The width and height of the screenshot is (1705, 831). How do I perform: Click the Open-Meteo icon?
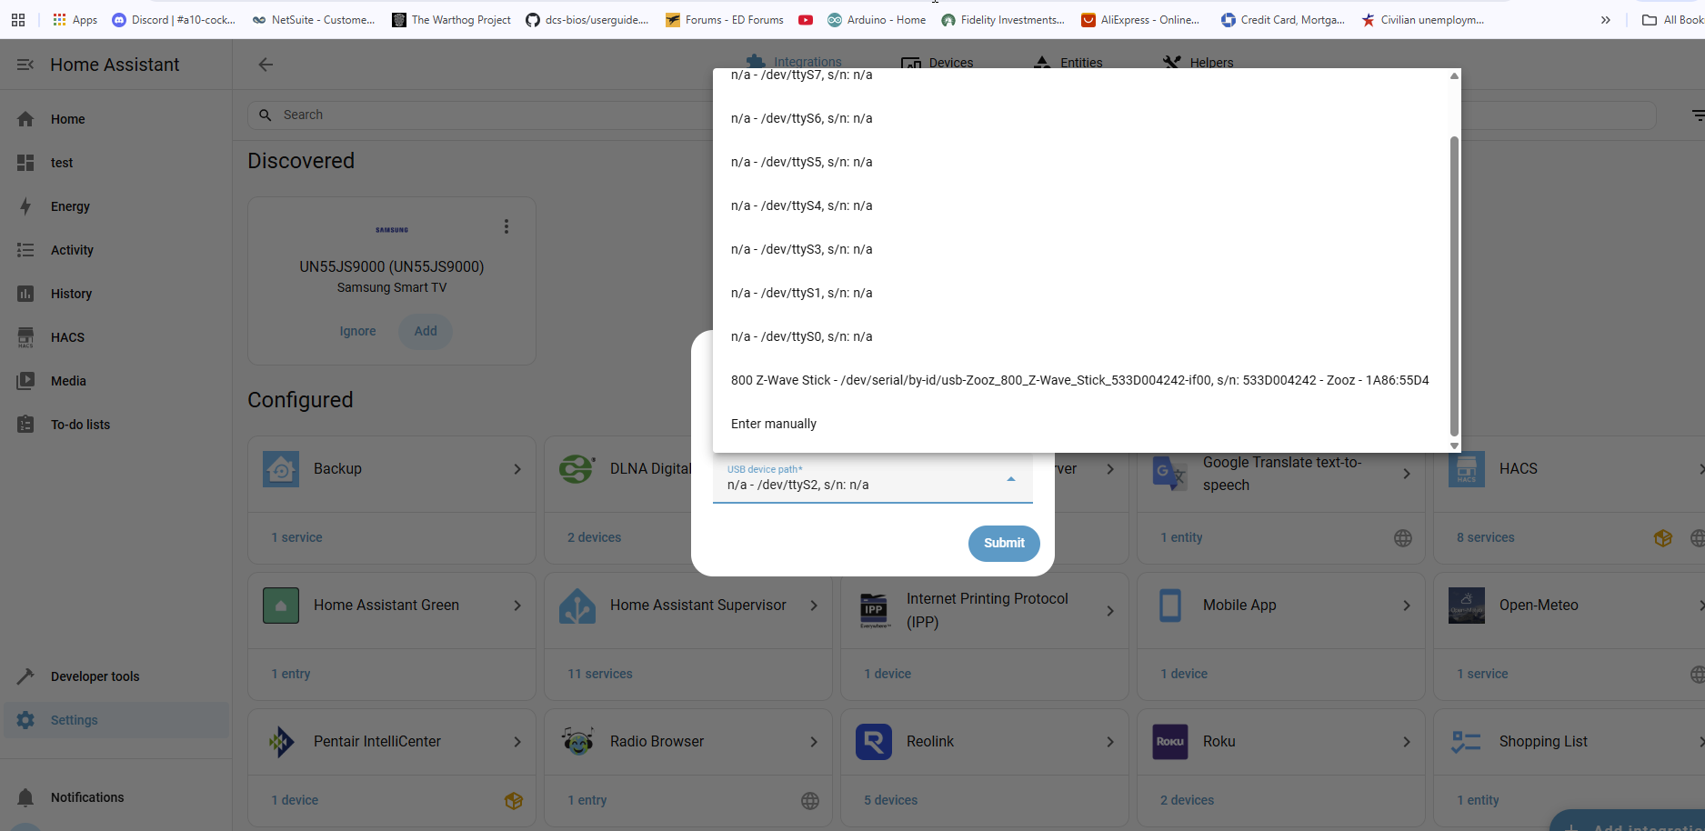1467,606
